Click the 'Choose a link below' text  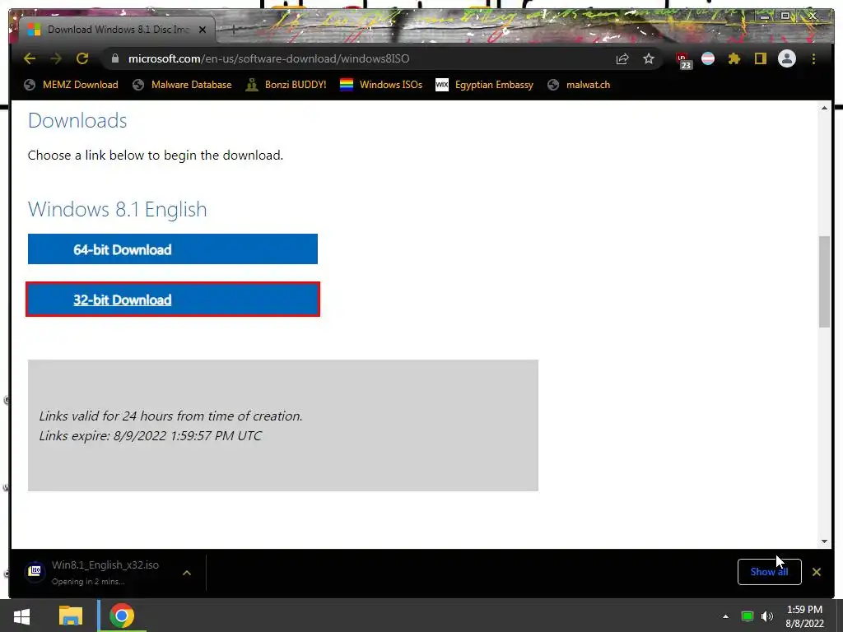point(156,156)
